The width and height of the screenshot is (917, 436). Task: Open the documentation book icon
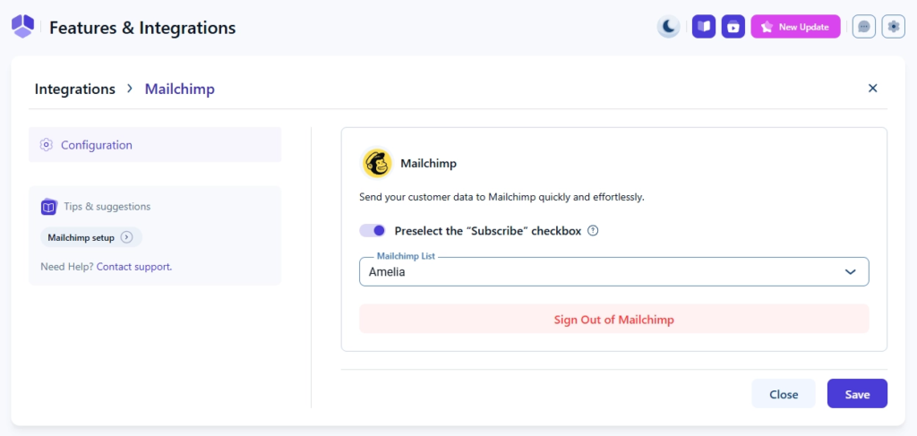704,27
